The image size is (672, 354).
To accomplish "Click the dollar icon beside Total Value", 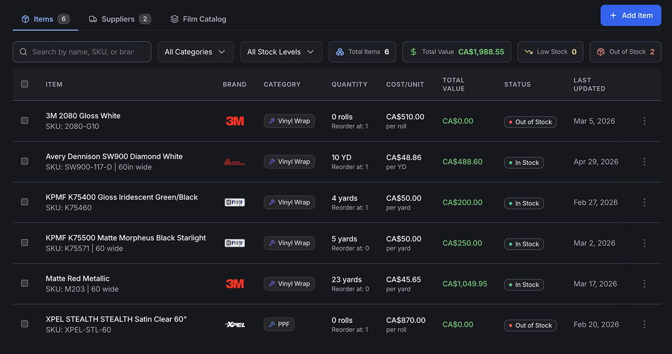I will 413,52.
